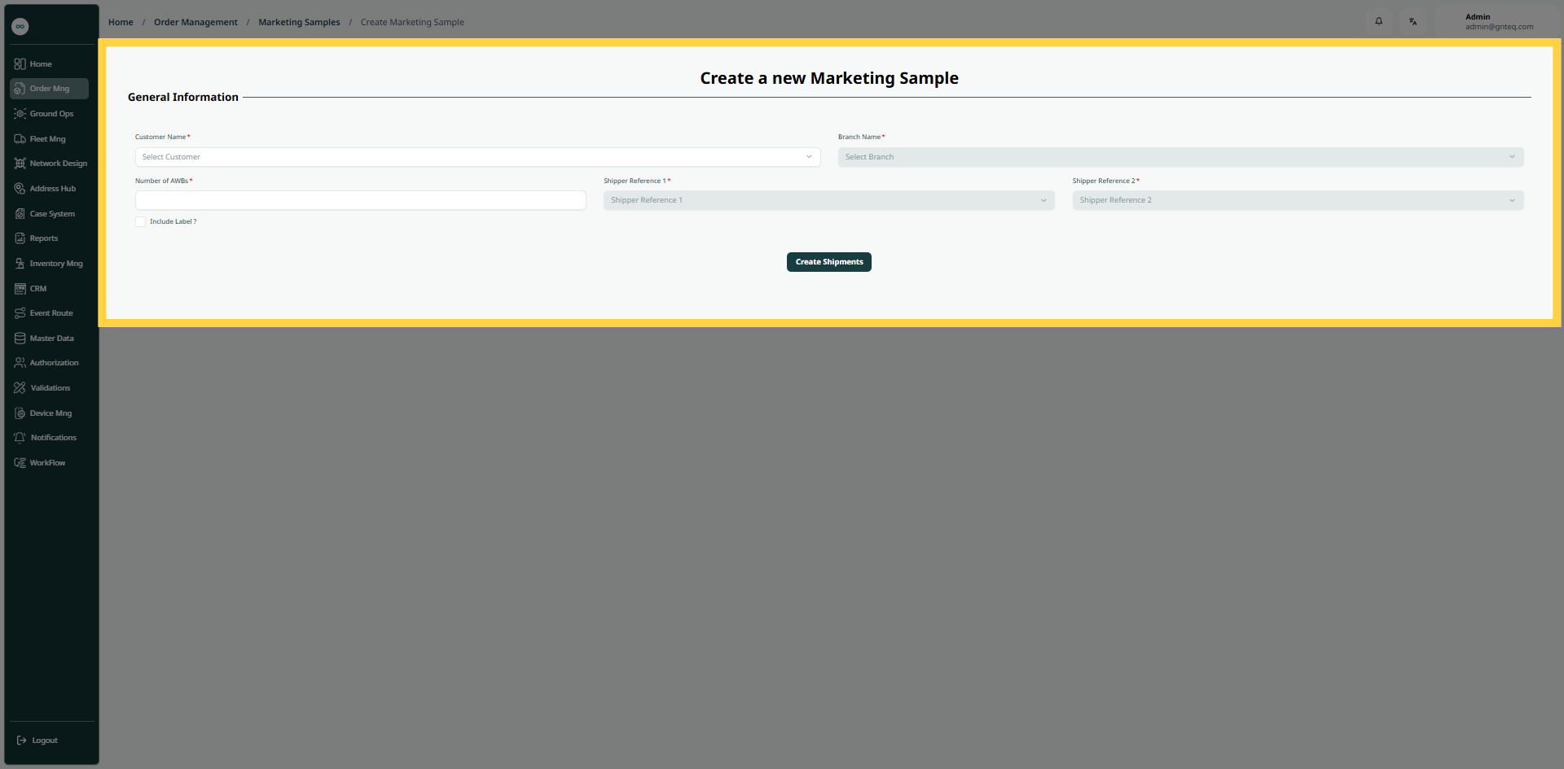The width and height of the screenshot is (1564, 769).
Task: Click the WorkFlow sidebar icon
Action: point(20,463)
